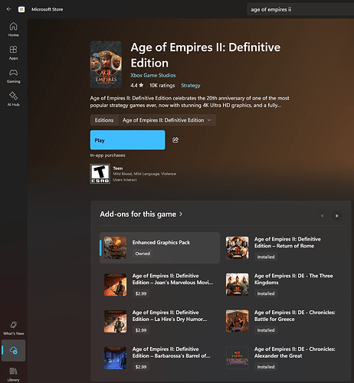Image resolution: width=354 pixels, height=383 pixels.
Task: Open the AI Hub section
Action: (x=13, y=99)
